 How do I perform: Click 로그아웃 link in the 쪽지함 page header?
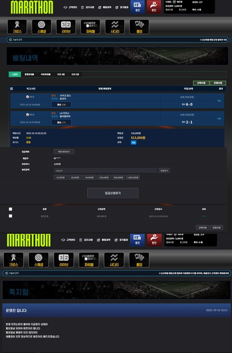pos(183,243)
